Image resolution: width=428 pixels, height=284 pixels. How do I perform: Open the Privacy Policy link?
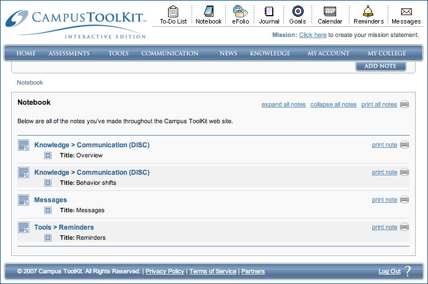pos(165,271)
